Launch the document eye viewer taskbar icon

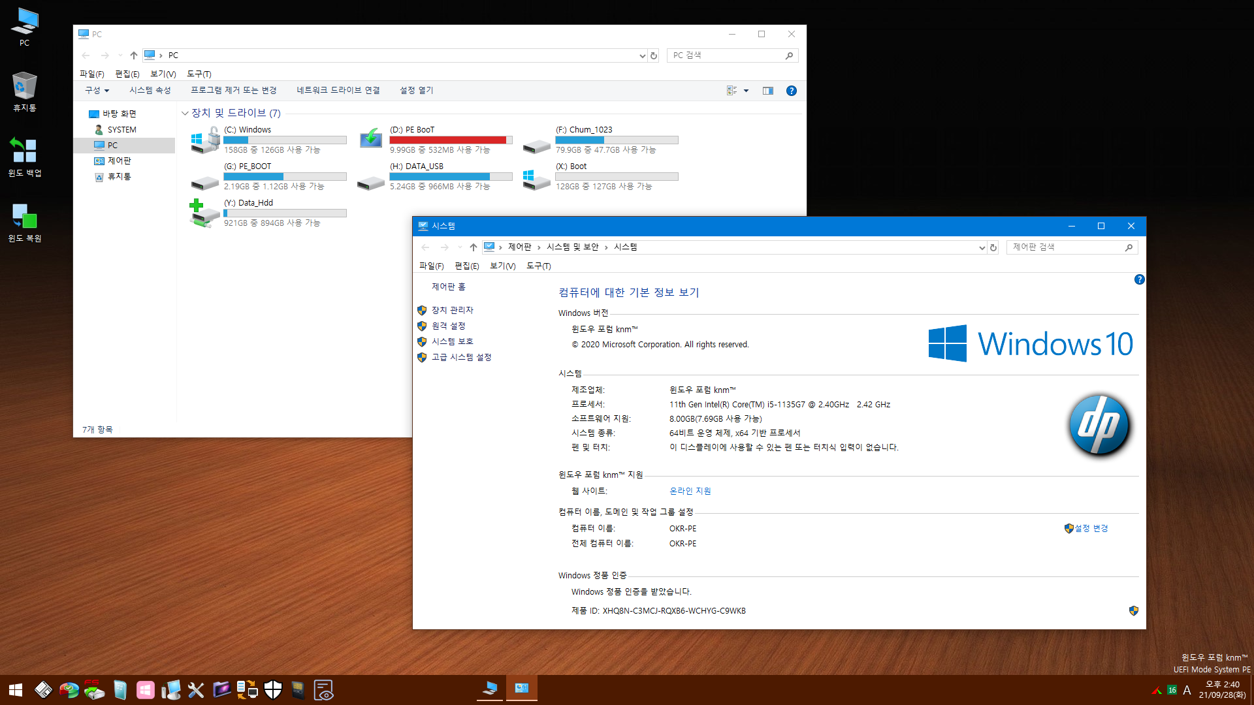tap(323, 690)
